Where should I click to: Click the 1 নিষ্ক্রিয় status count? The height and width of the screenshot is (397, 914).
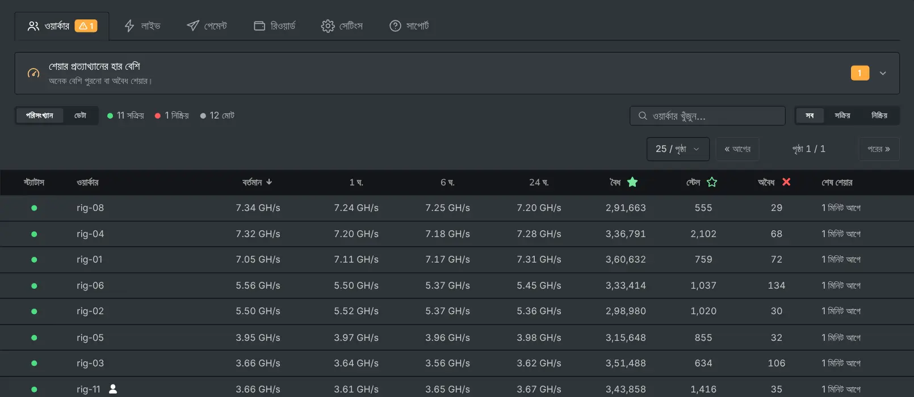coord(172,116)
